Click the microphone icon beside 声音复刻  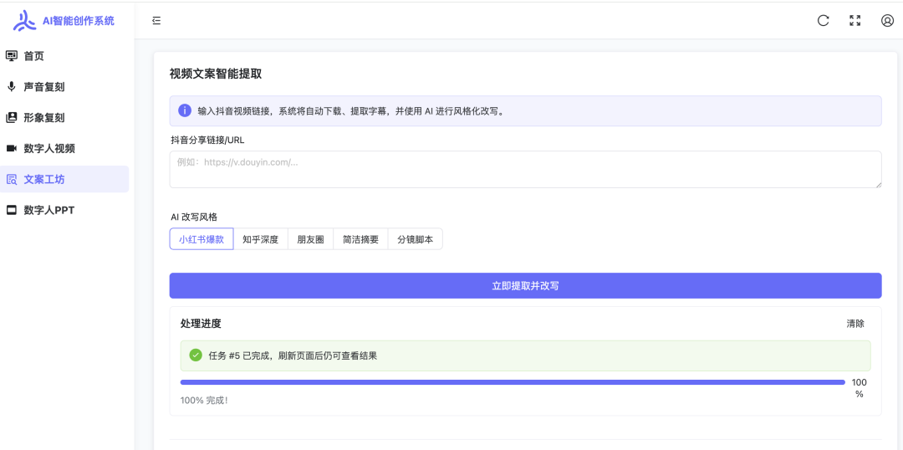[x=11, y=86]
